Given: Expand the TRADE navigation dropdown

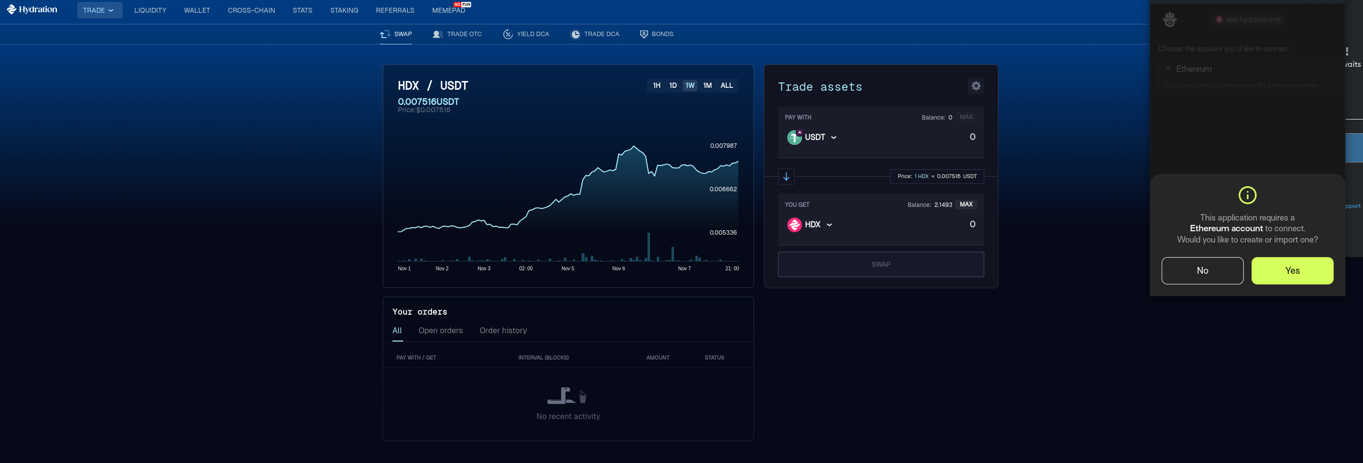Looking at the screenshot, I should pos(99,10).
